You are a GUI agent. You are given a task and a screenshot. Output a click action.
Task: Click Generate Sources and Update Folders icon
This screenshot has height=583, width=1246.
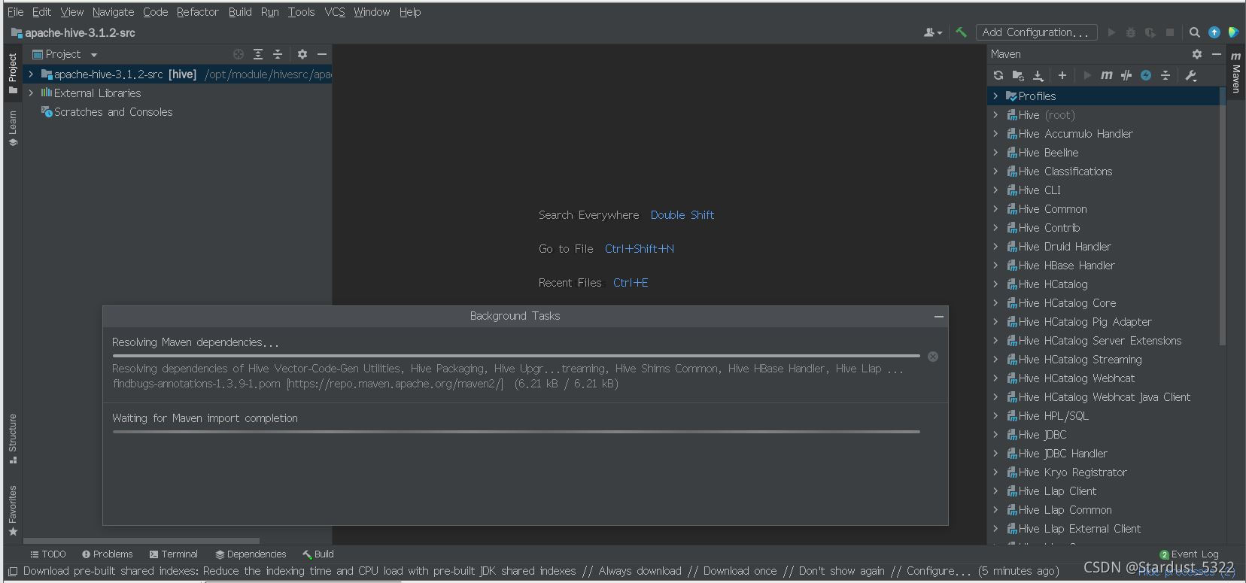(1018, 75)
